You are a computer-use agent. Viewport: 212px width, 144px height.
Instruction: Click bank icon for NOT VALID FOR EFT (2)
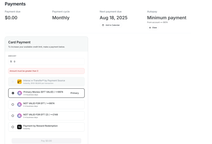tap(19, 116)
